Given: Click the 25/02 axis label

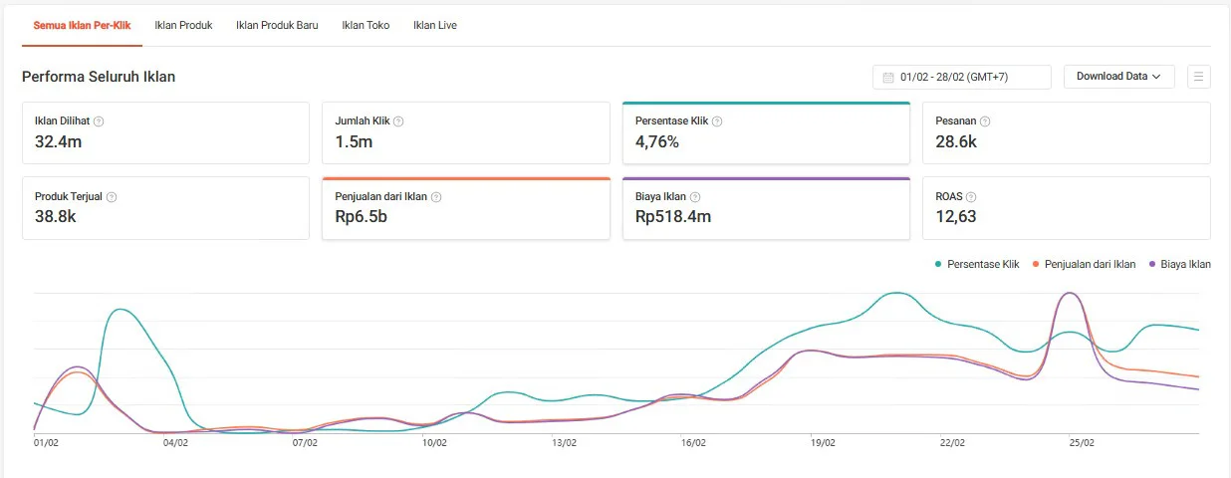Looking at the screenshot, I should [1082, 443].
